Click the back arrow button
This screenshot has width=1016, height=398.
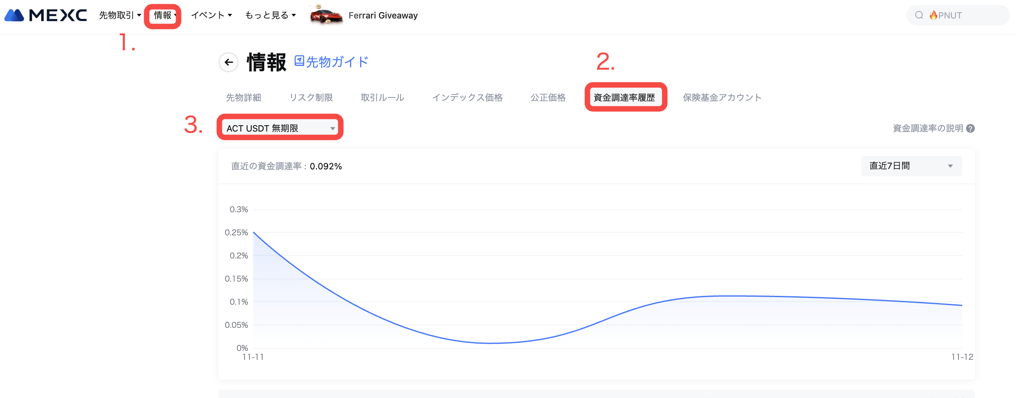pos(229,63)
